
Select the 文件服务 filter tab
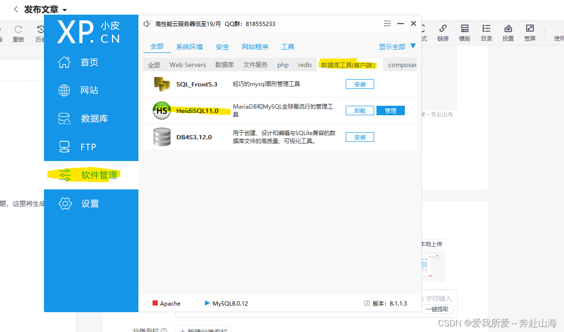[256, 65]
